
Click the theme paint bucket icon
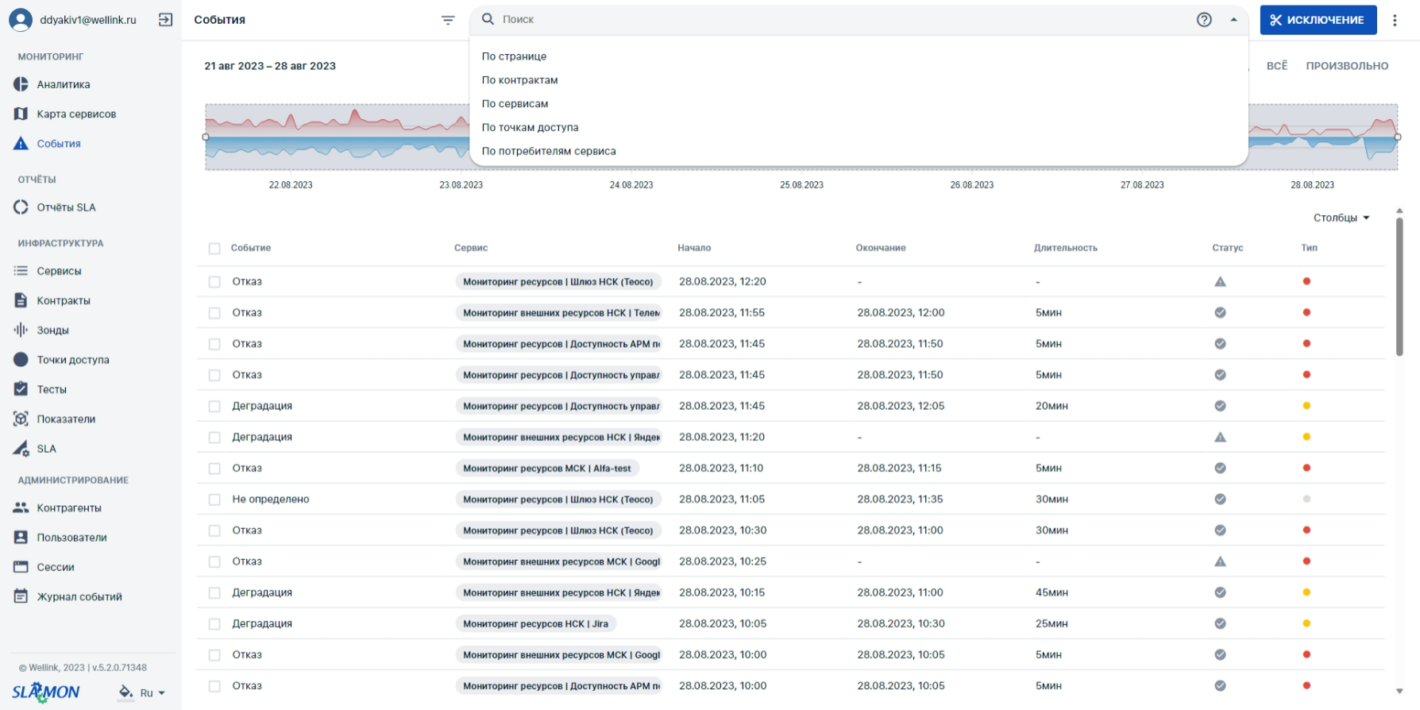tap(125, 692)
